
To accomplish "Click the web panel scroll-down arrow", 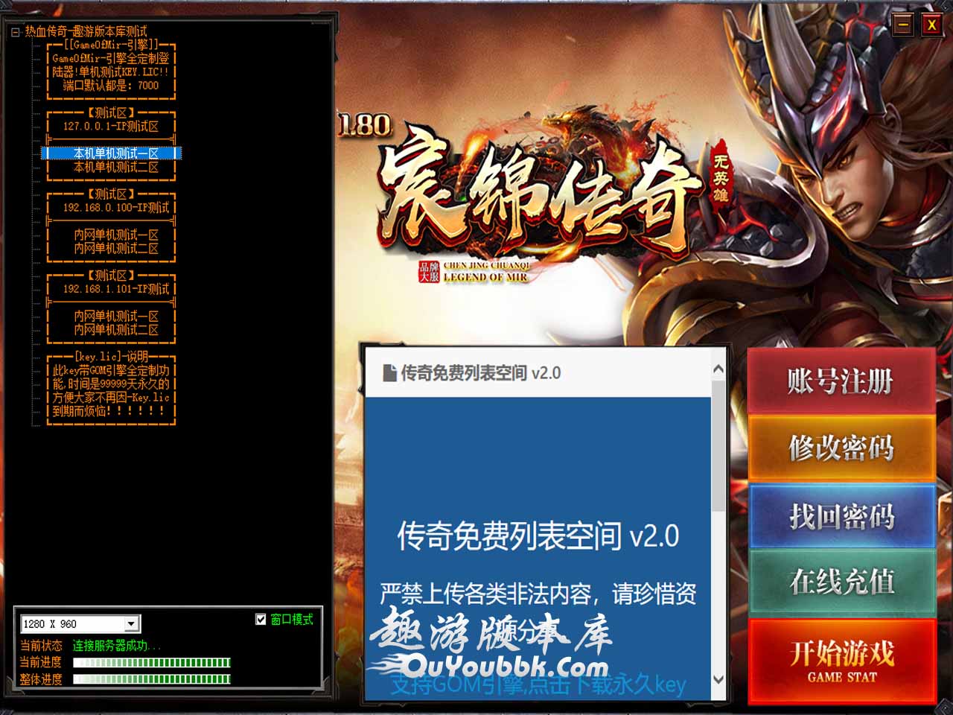I will point(718,679).
